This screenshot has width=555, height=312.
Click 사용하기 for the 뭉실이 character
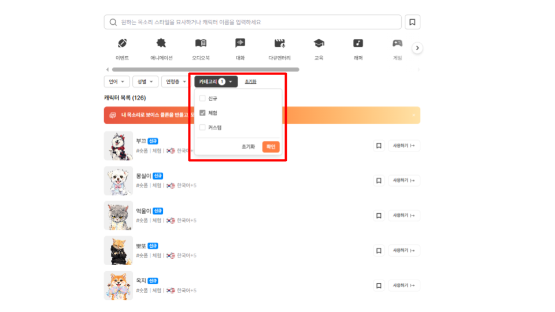404,181
